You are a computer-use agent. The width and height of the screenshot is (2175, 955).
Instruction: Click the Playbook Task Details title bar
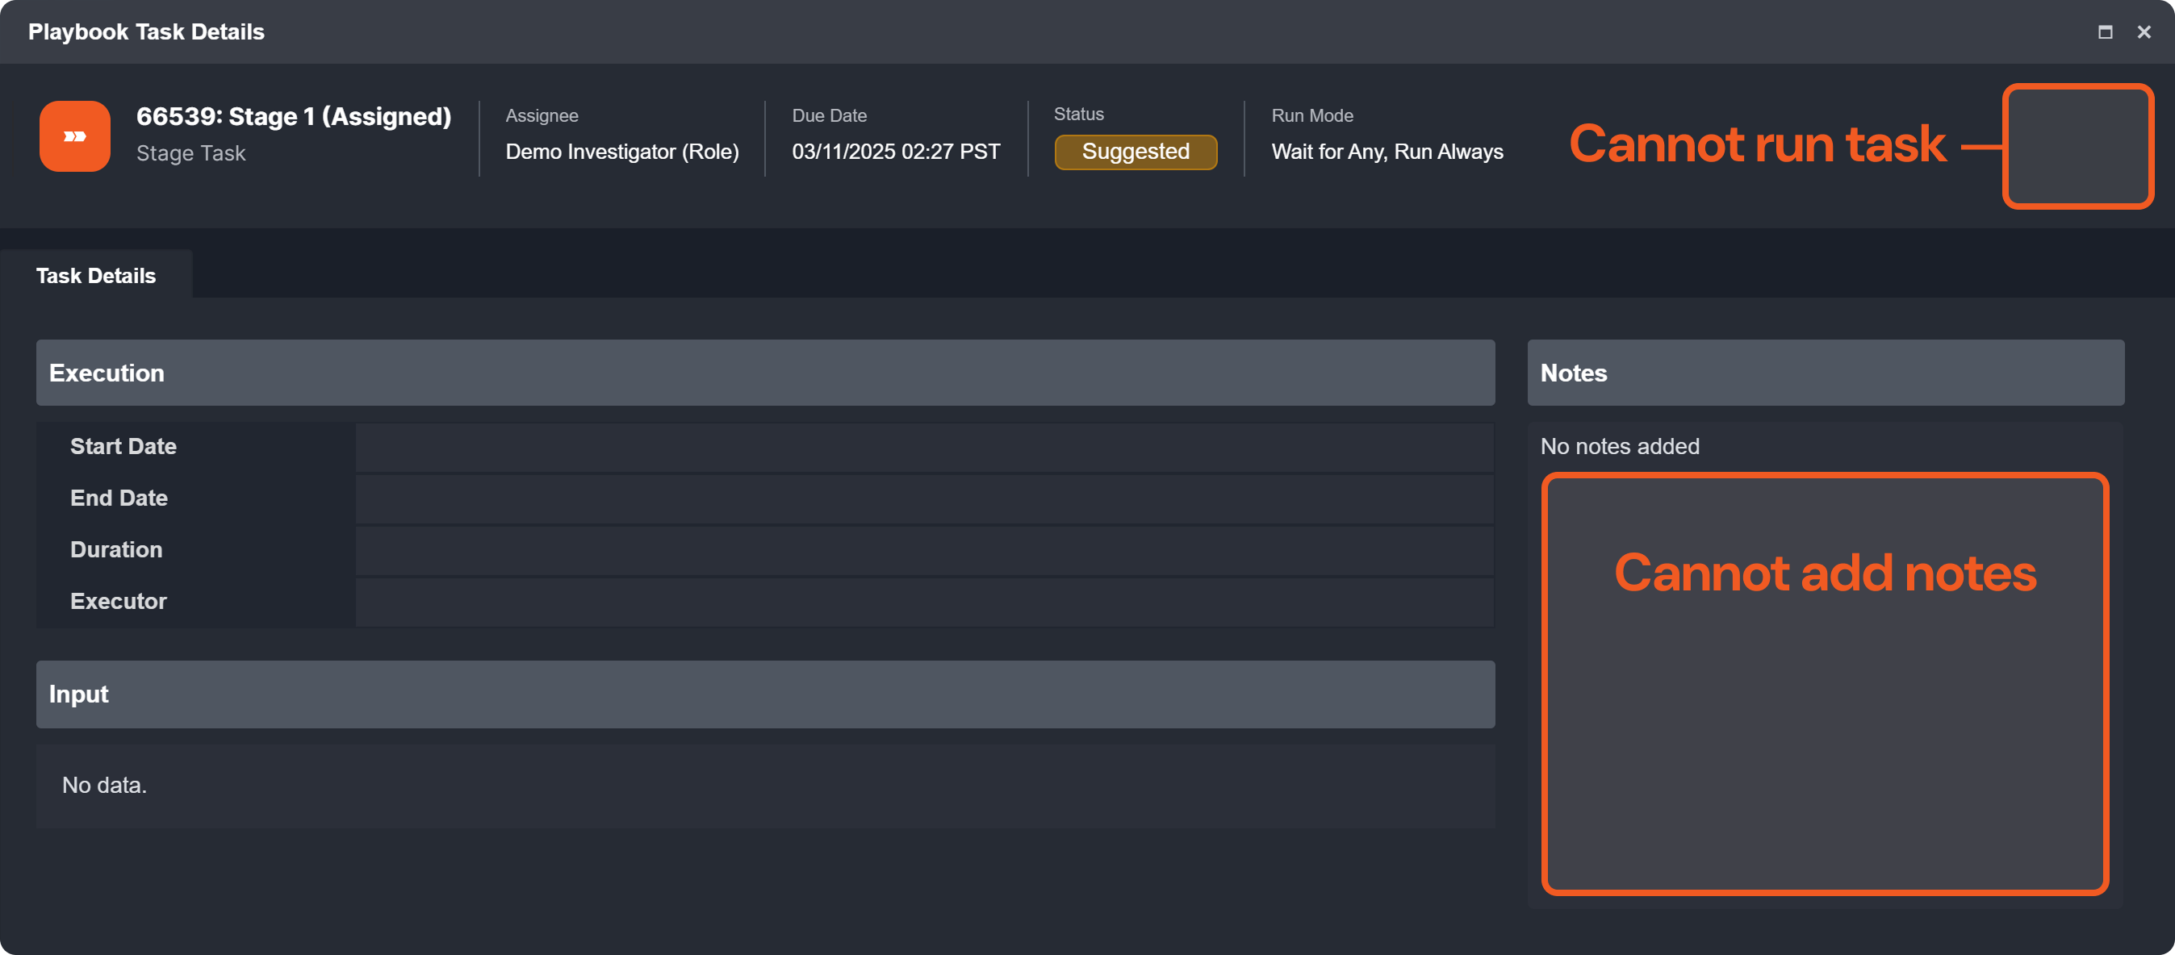(x=1013, y=32)
